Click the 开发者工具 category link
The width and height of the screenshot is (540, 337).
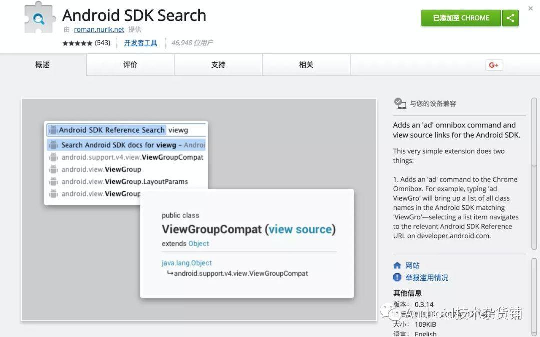point(140,42)
